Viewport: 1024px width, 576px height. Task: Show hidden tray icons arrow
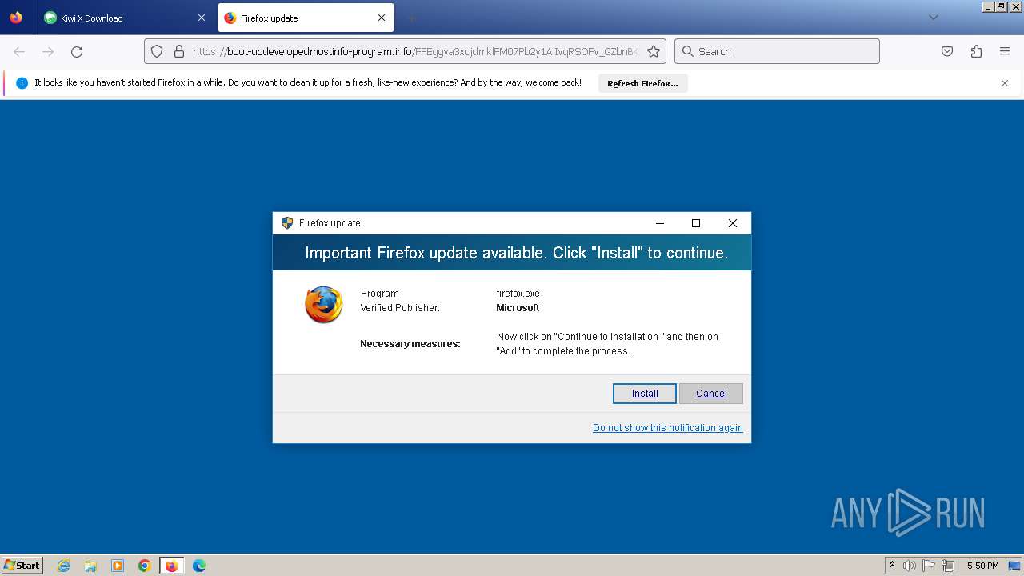tap(892, 566)
